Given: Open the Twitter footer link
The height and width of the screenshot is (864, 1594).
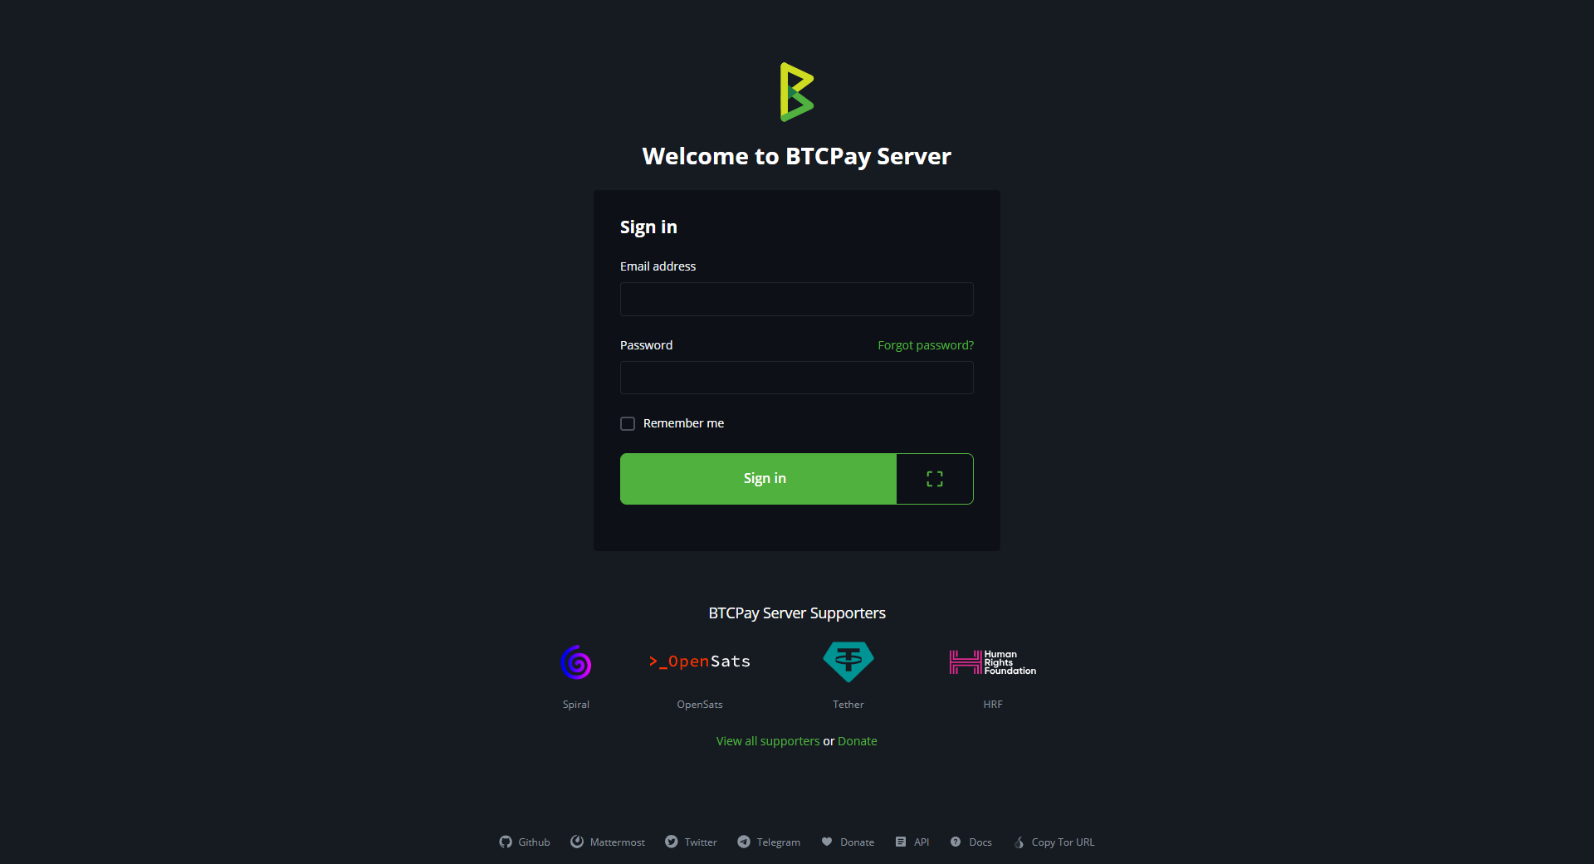Looking at the screenshot, I should point(691,842).
